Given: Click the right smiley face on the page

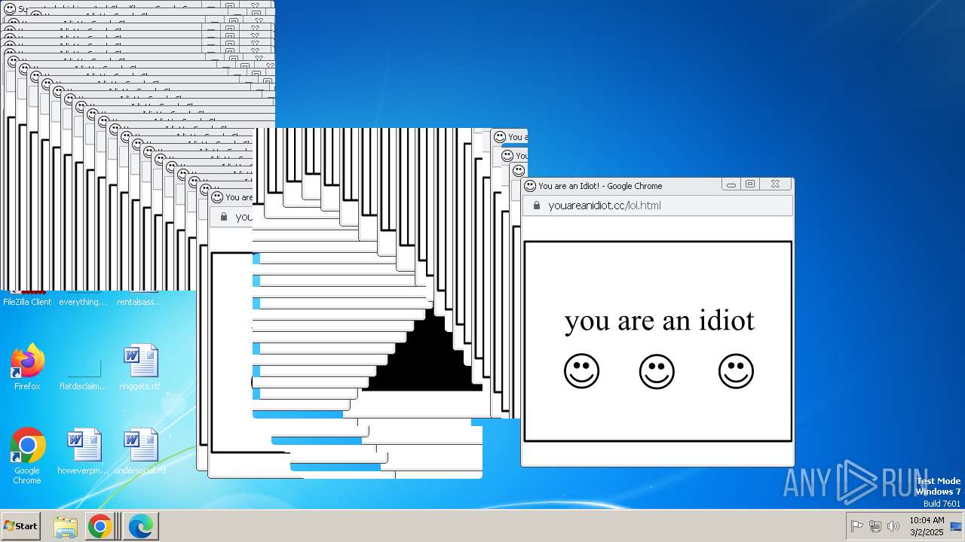Looking at the screenshot, I should pos(736,371).
